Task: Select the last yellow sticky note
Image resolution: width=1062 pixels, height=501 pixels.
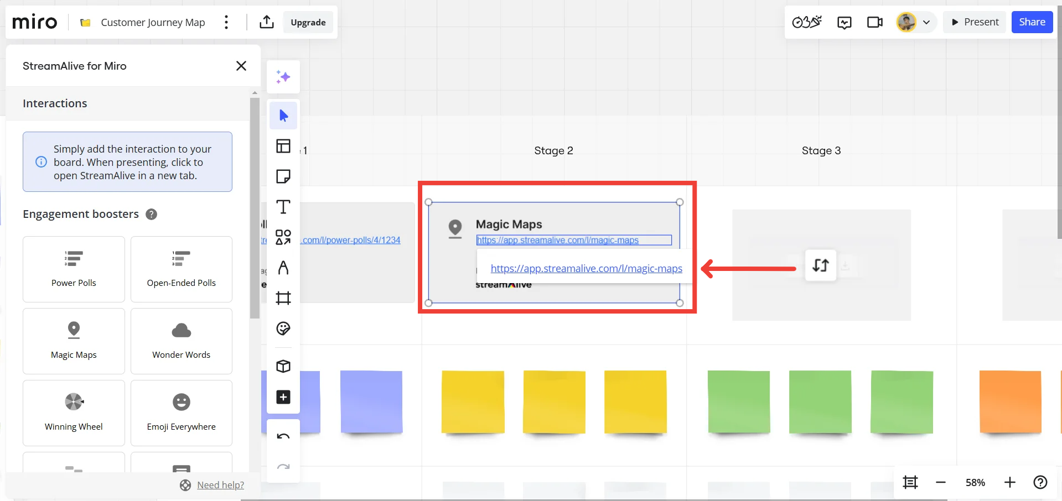Action: [x=636, y=402]
